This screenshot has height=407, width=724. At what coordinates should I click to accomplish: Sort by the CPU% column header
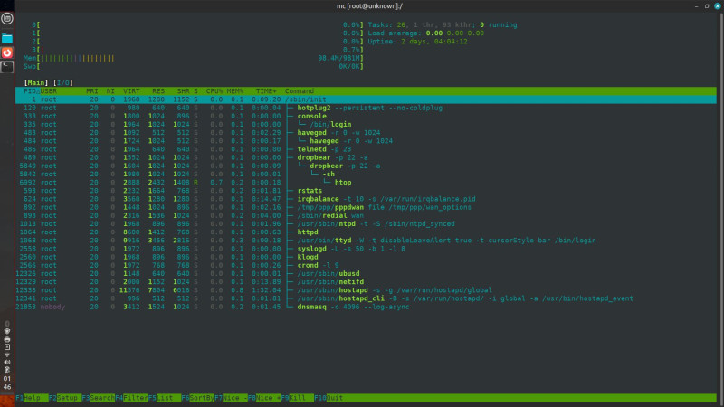pyautogui.click(x=214, y=91)
